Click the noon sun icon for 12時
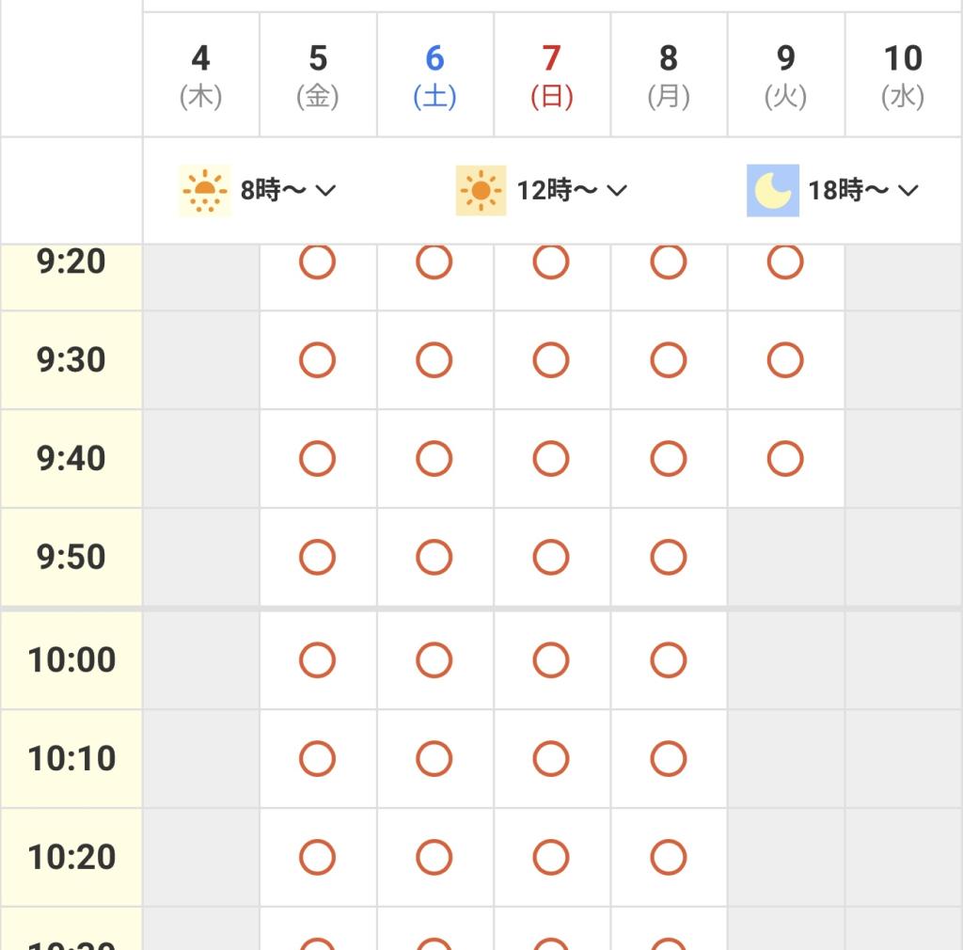963x950 pixels. (x=481, y=190)
